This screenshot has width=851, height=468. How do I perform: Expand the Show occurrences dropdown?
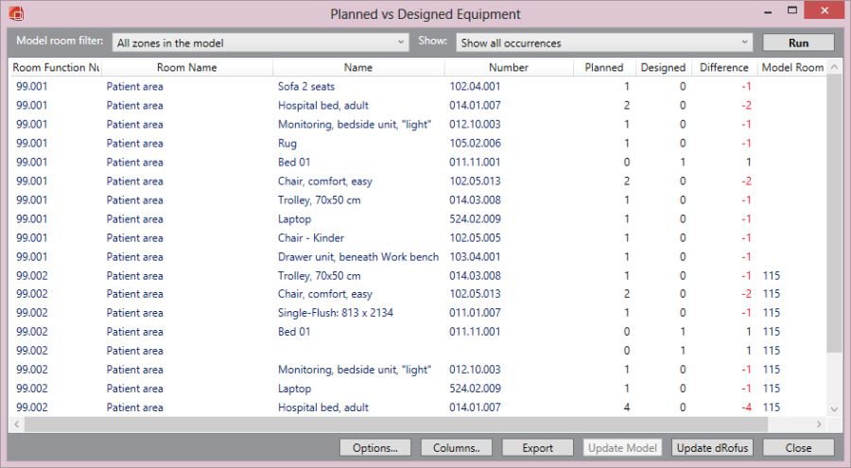pyautogui.click(x=603, y=43)
